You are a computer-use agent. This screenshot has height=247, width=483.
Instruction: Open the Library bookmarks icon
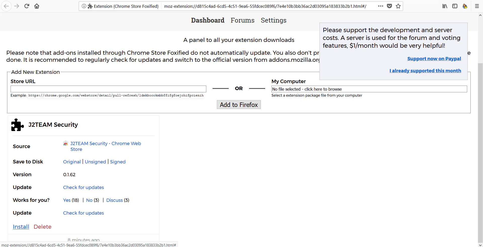tap(445, 6)
